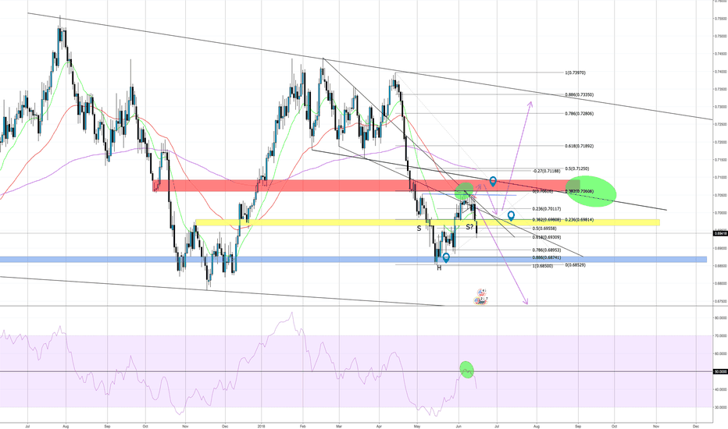Click the Fib label 0.786(0.68953)

[x=547, y=250]
